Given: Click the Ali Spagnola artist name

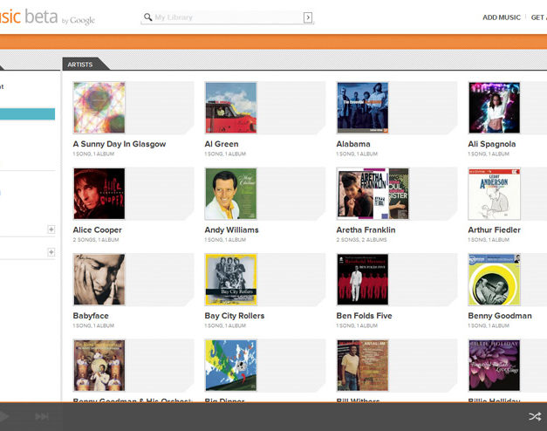Looking at the screenshot, I should 492,144.
